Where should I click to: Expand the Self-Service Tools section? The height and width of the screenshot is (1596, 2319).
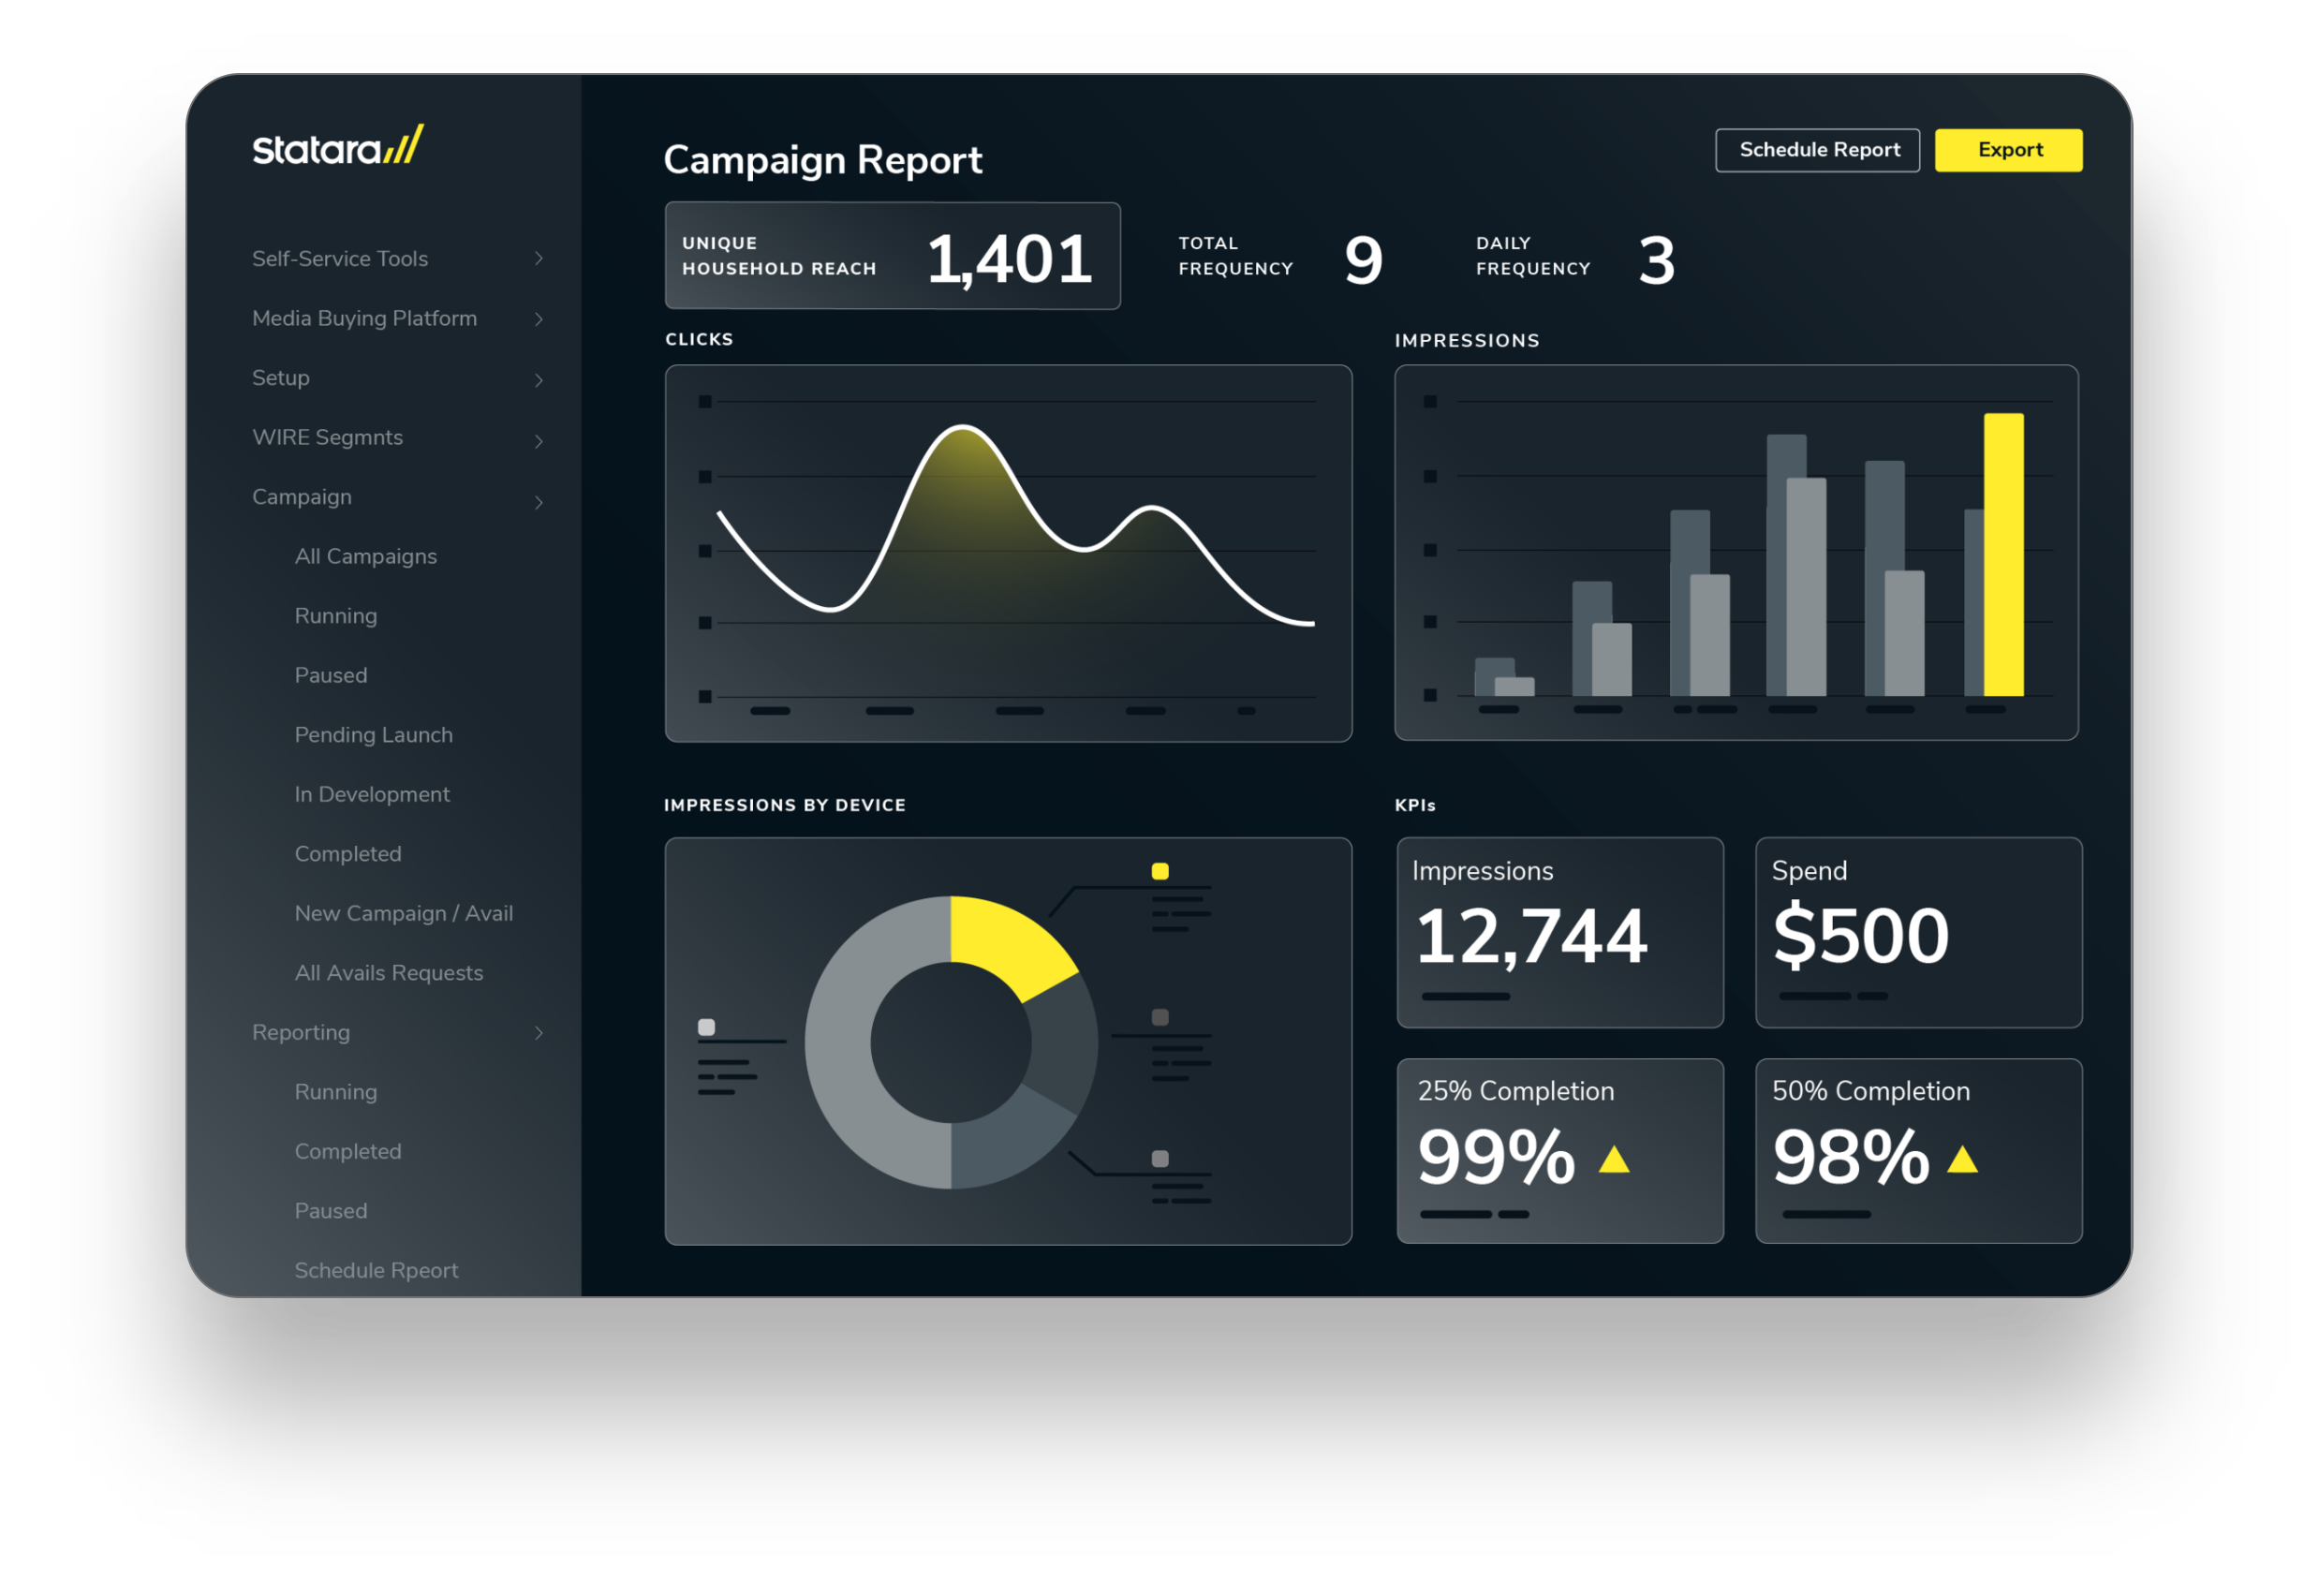coord(541,258)
